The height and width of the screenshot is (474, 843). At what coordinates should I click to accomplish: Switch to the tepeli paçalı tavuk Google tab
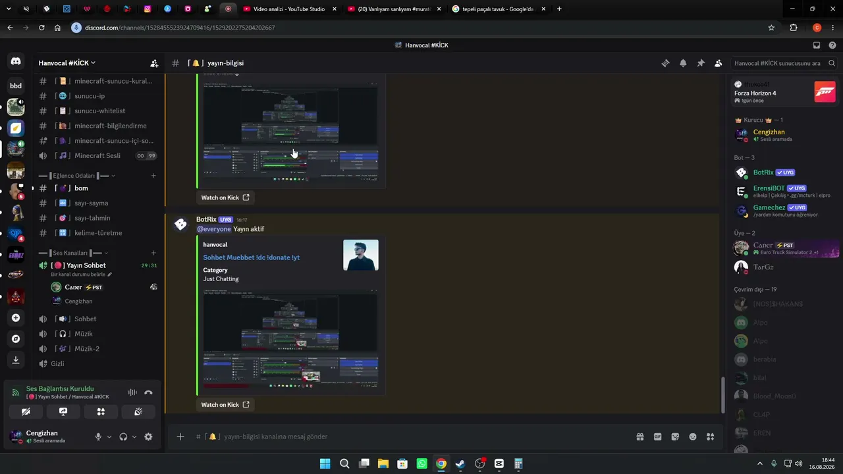[x=498, y=9]
